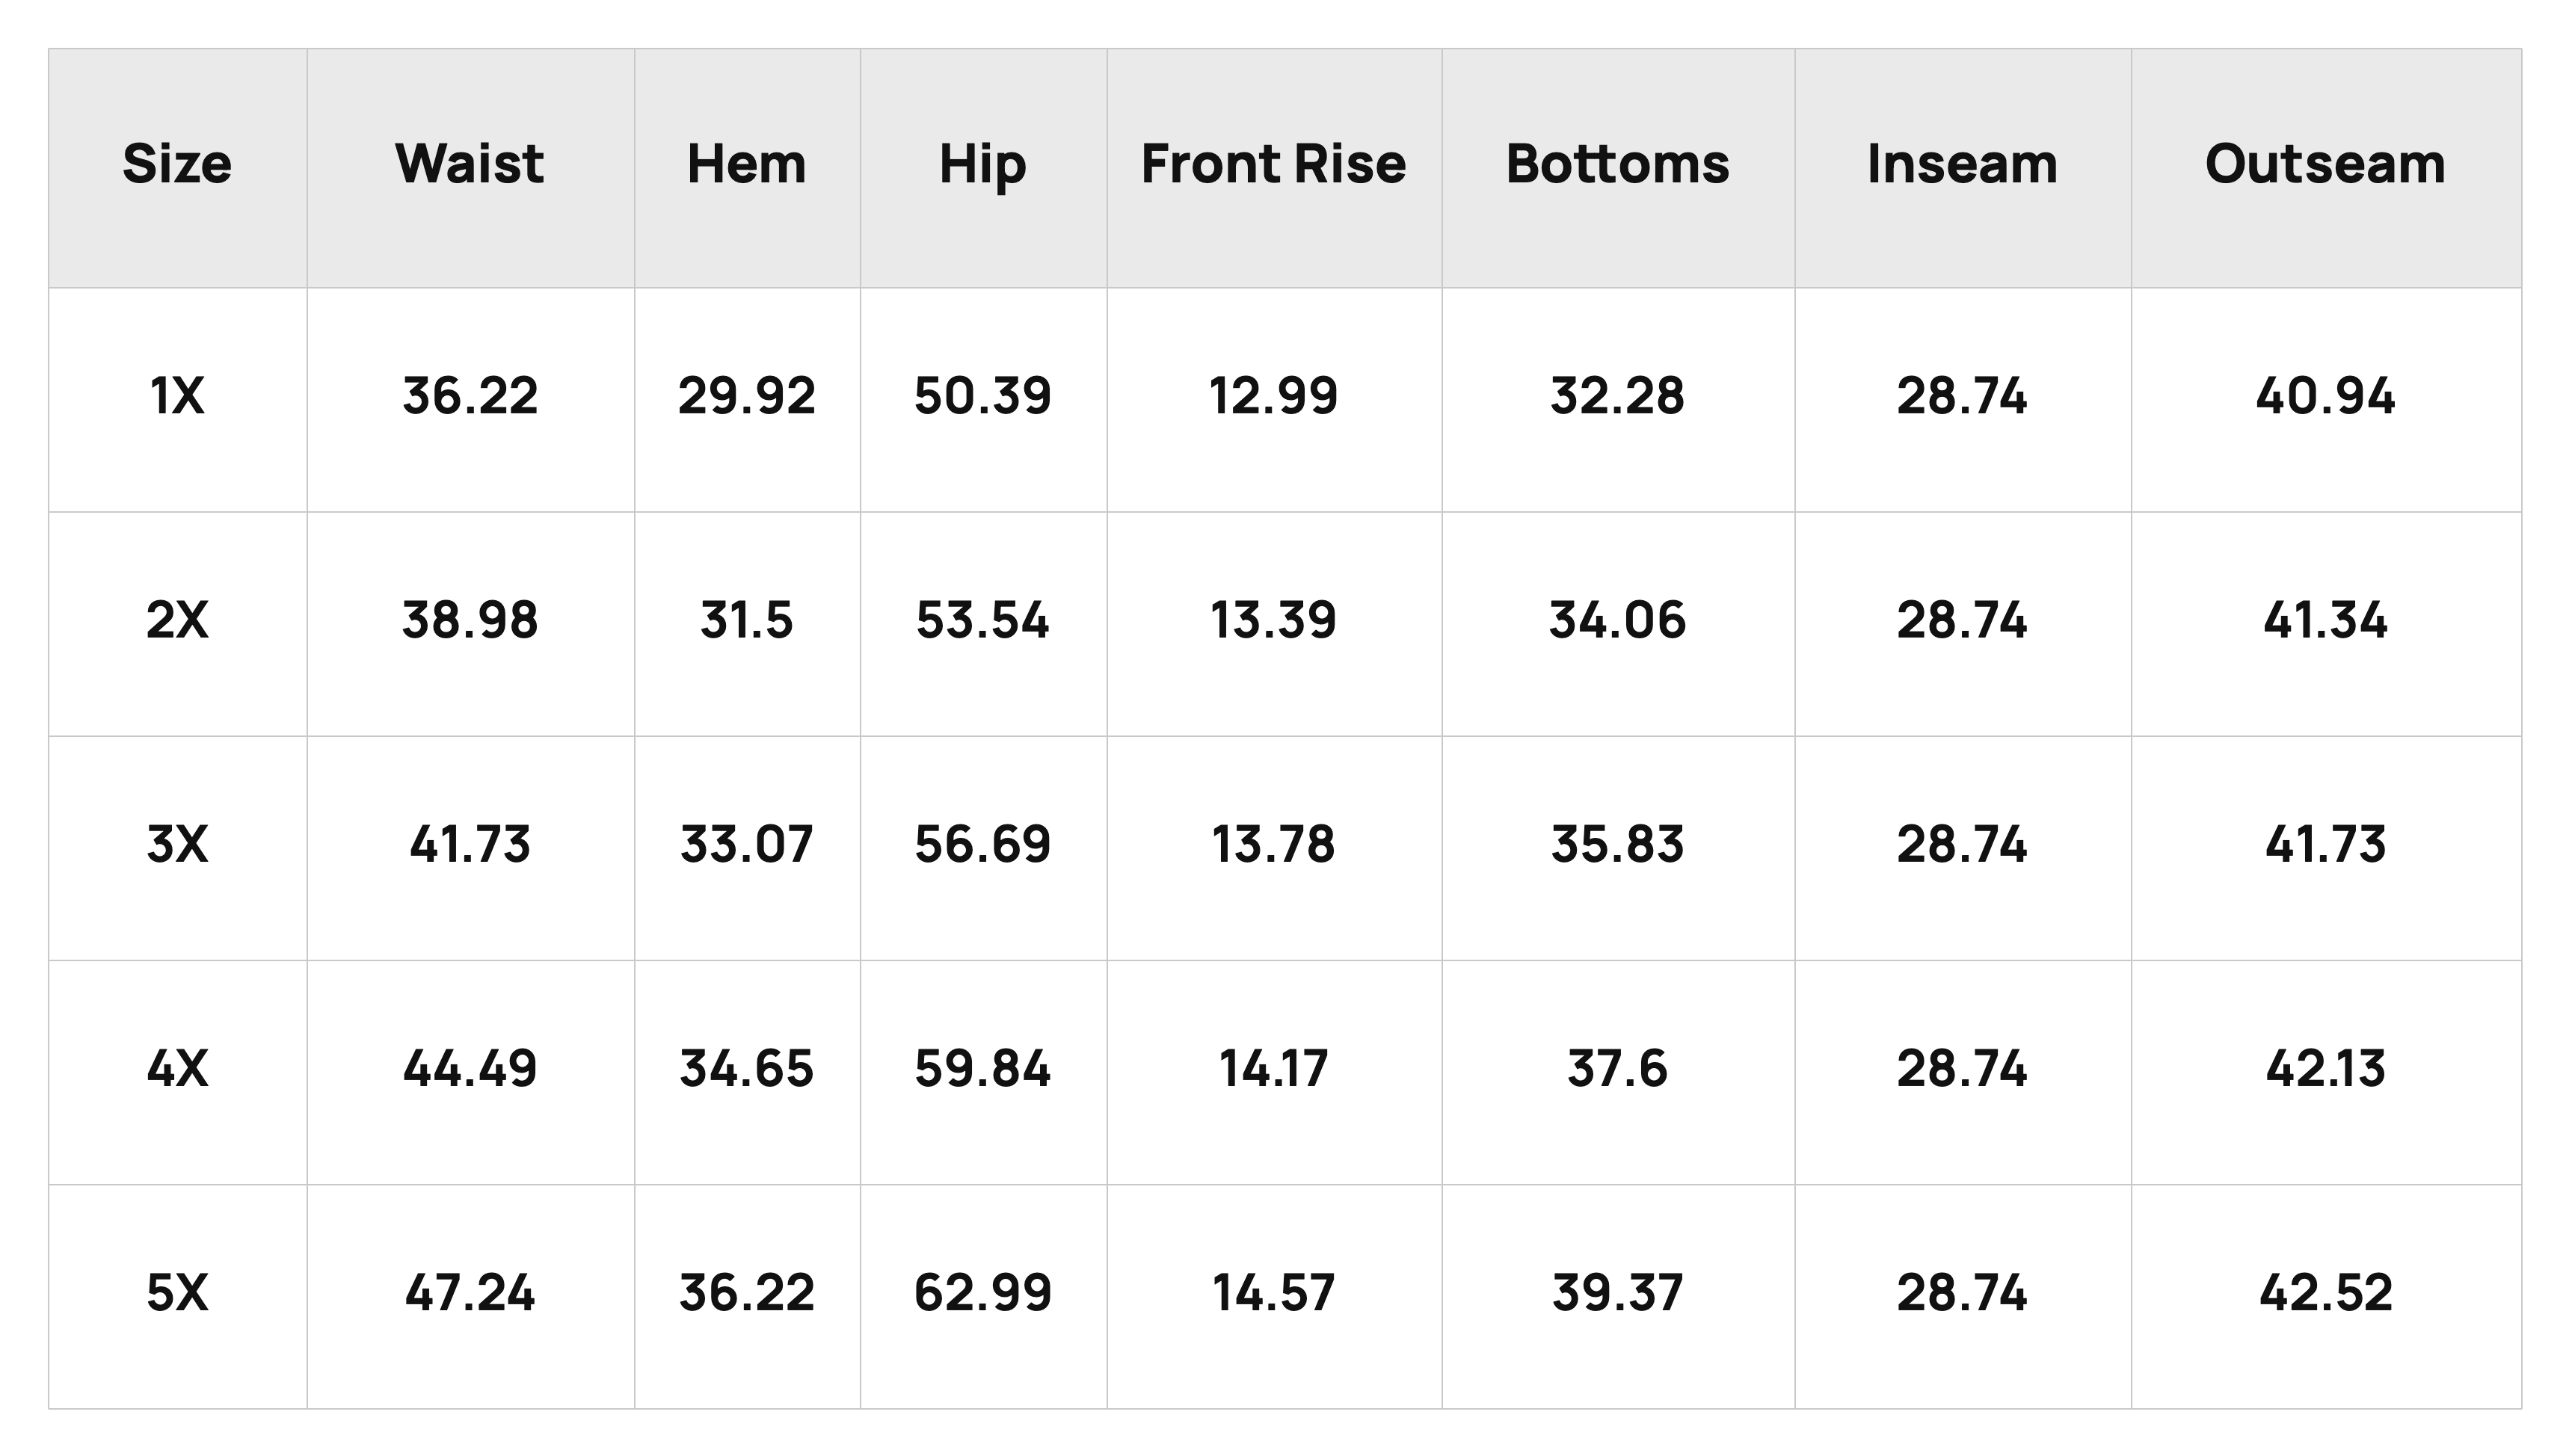Click the Inseam column header
Viewport: 2569px width, 1456px height.
1963,164
